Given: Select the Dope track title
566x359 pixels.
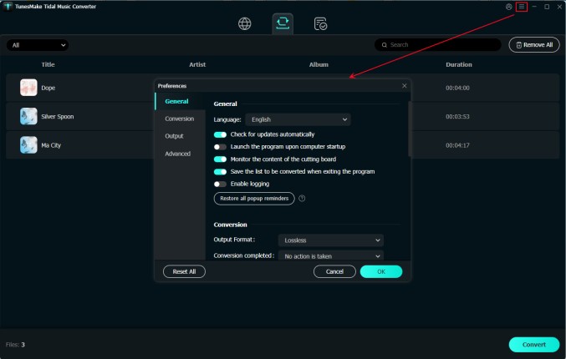Looking at the screenshot, I should 48,88.
